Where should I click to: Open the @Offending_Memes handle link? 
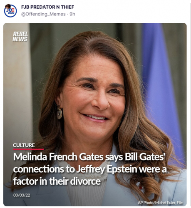(x=43, y=14)
